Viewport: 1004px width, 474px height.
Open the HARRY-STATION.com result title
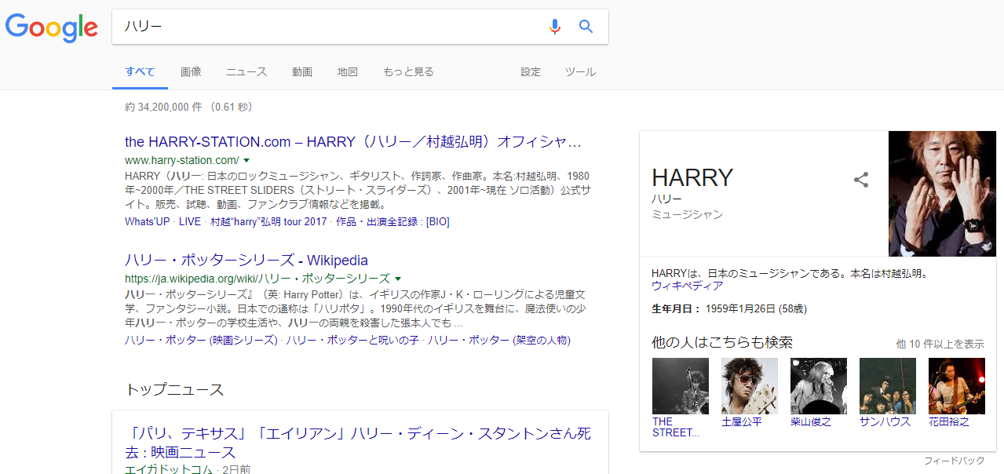click(353, 142)
